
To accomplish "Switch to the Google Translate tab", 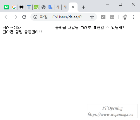I will (51, 7).
